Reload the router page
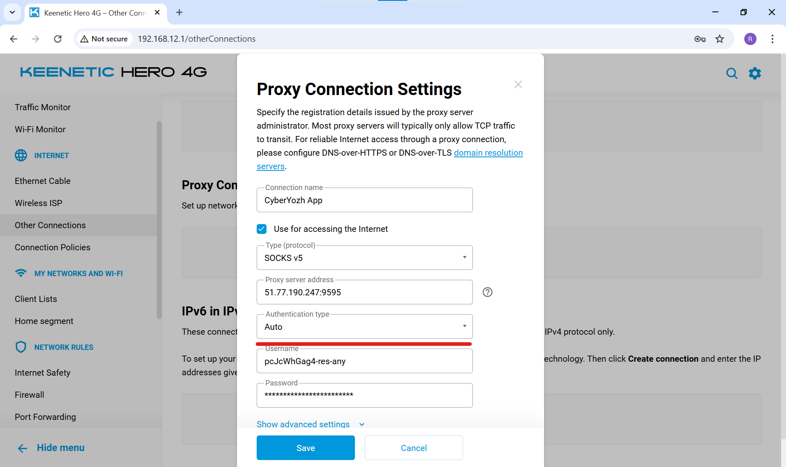Viewport: 786px width, 467px height. coord(58,39)
